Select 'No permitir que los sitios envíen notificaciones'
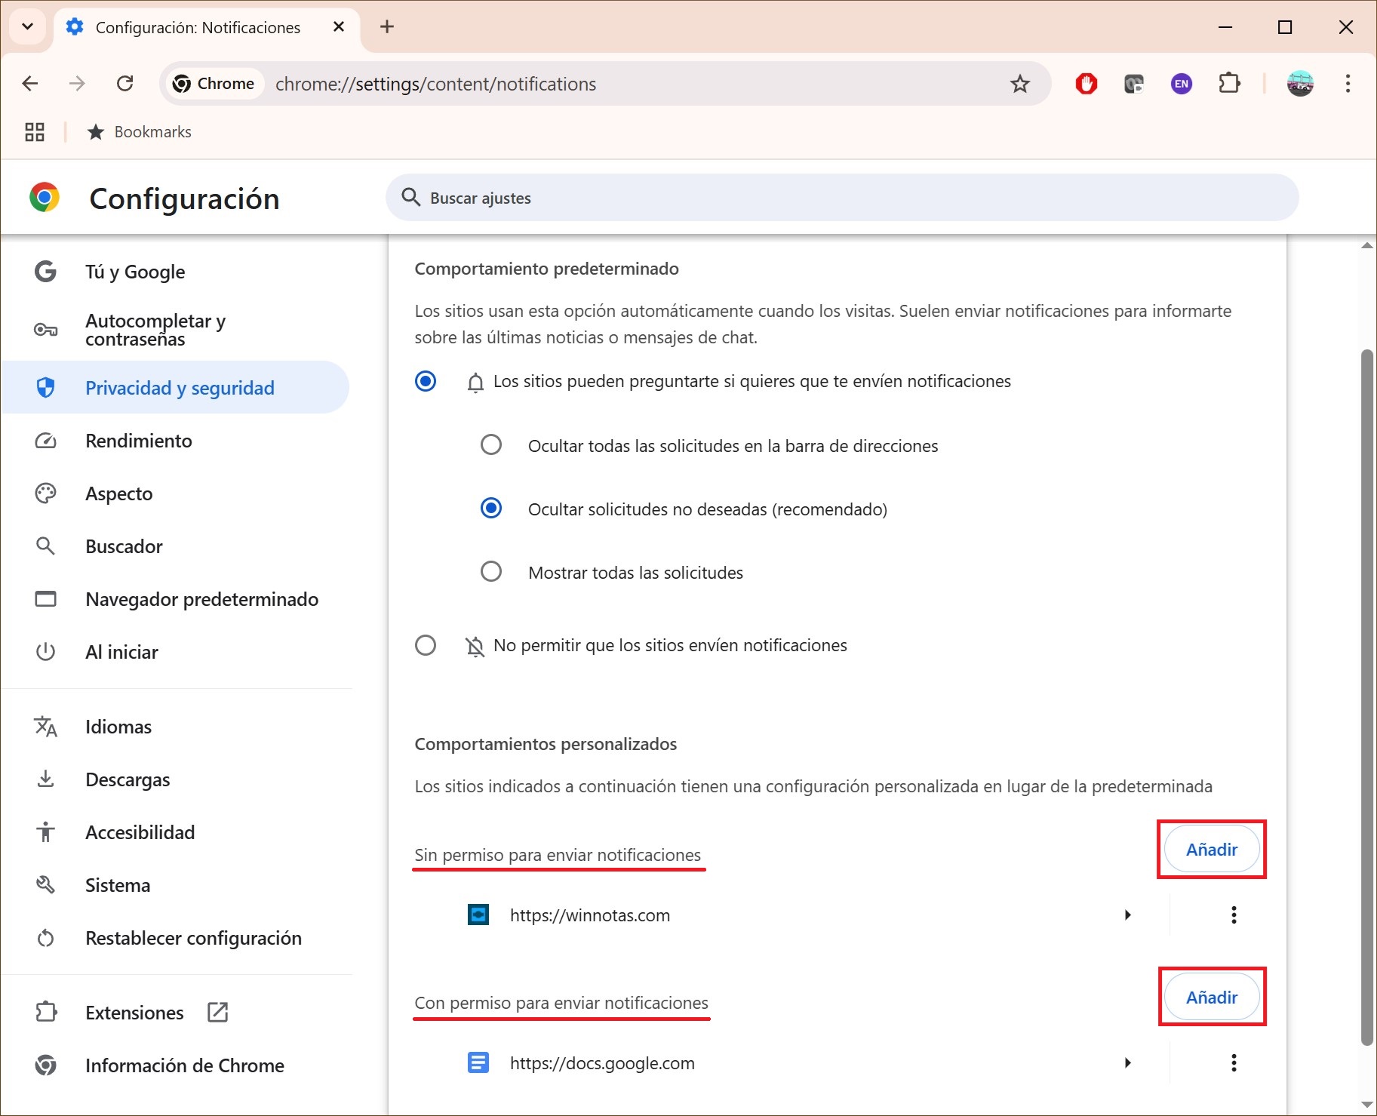The height and width of the screenshot is (1116, 1377). click(x=426, y=646)
